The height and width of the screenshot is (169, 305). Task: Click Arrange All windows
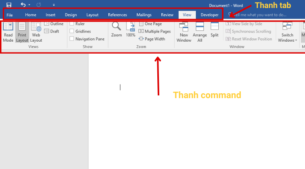tap(200, 32)
